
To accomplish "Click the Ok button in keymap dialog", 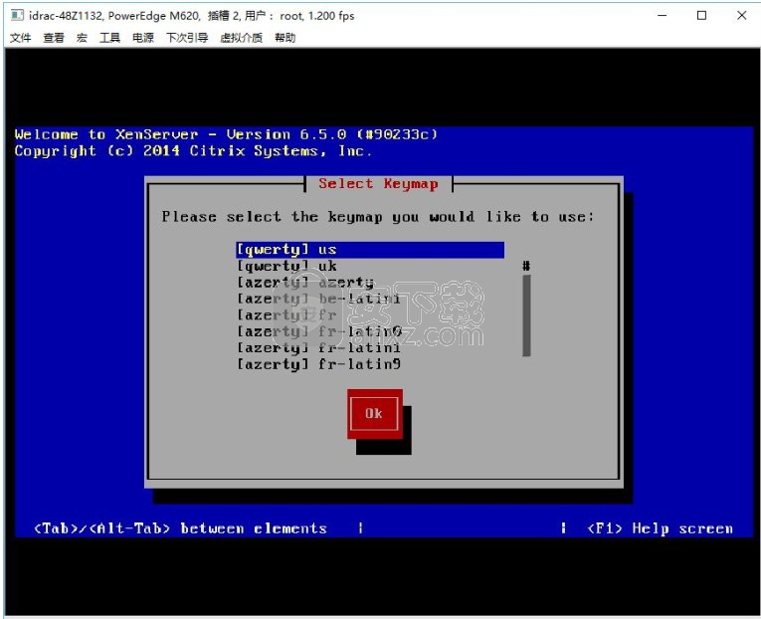I will [x=374, y=414].
